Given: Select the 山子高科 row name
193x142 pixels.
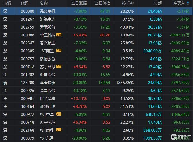Looking at the screenshot, I should (x=48, y=98).
